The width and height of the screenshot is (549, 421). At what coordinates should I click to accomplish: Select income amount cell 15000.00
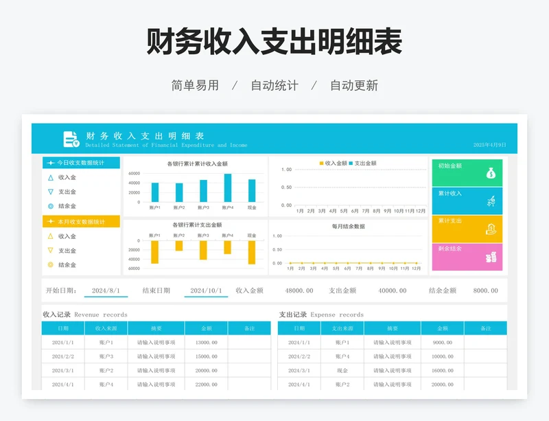tap(207, 356)
